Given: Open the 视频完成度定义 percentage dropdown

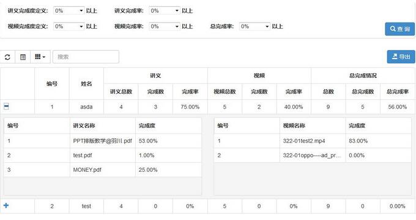Looking at the screenshot, I should coord(69,26).
